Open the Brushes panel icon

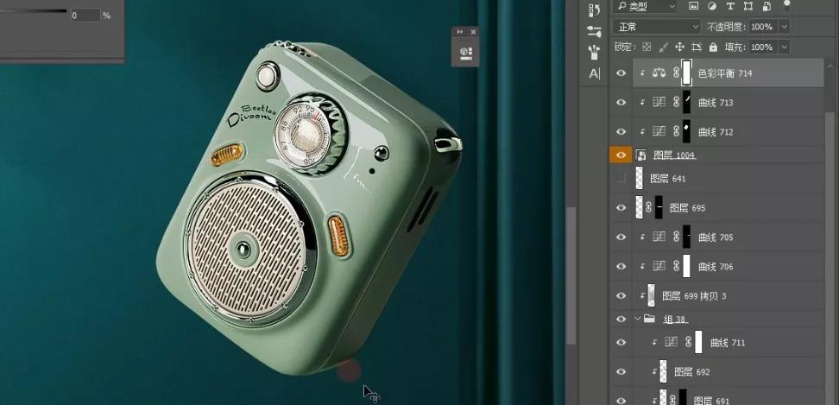(595, 53)
